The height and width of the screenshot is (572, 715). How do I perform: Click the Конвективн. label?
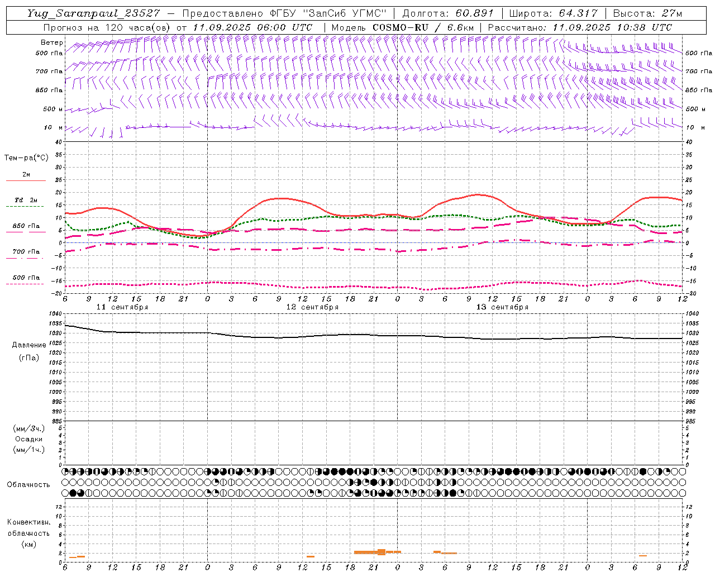[28, 522]
